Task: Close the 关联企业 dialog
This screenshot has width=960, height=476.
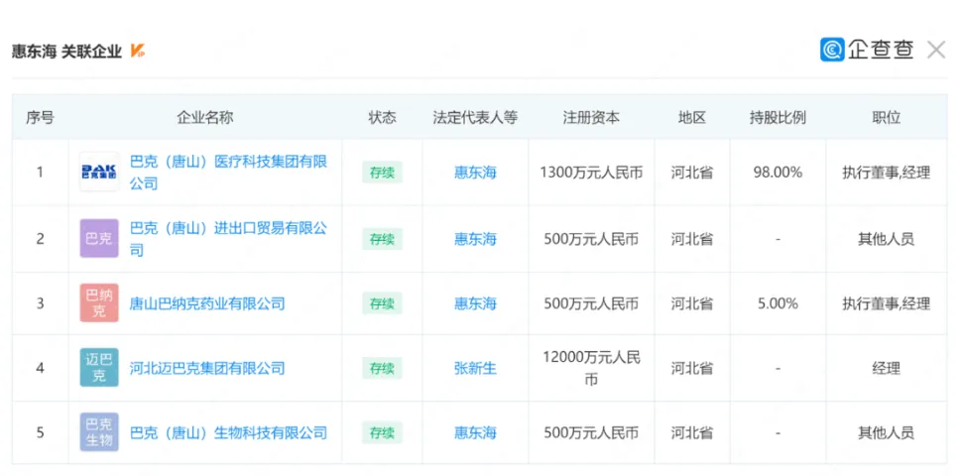Action: pos(936,50)
